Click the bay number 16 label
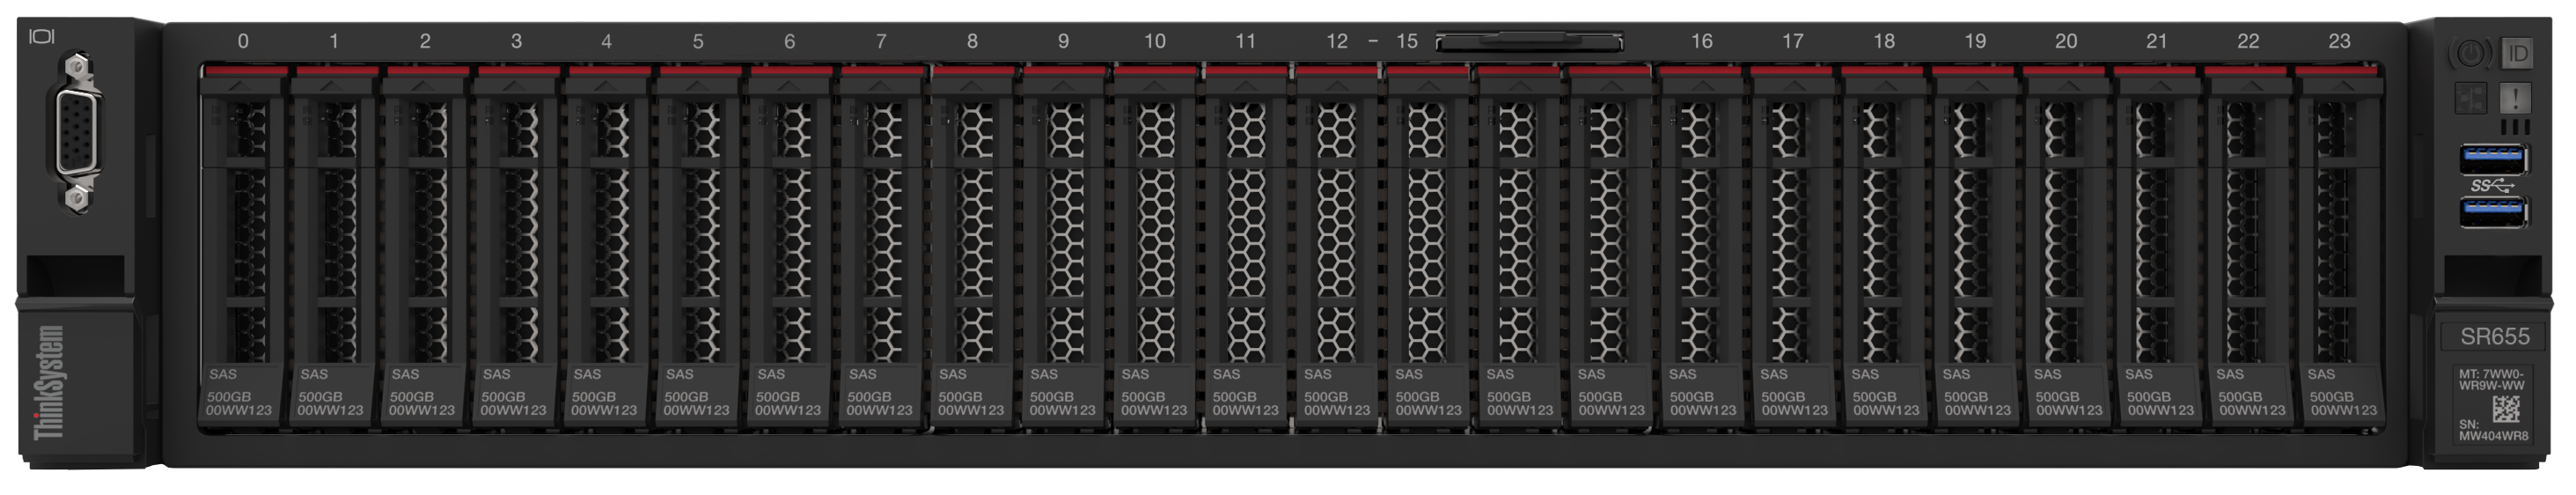This screenshot has height=495, width=2576. click(x=1701, y=42)
